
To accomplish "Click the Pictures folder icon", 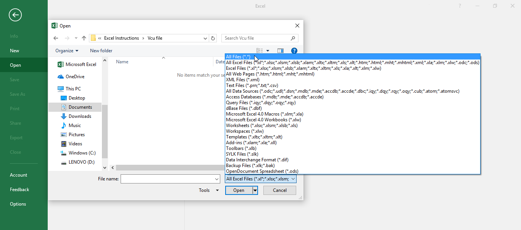I will pyautogui.click(x=64, y=135).
